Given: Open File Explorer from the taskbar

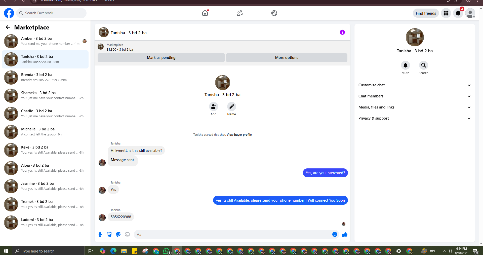Looking at the screenshot, I should [x=124, y=251].
